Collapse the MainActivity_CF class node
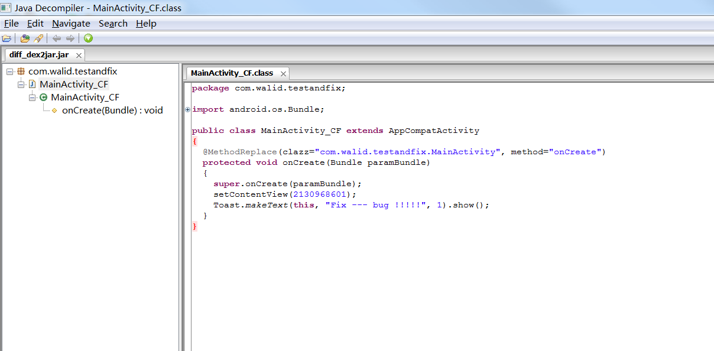Image resolution: width=714 pixels, height=351 pixels. point(33,97)
